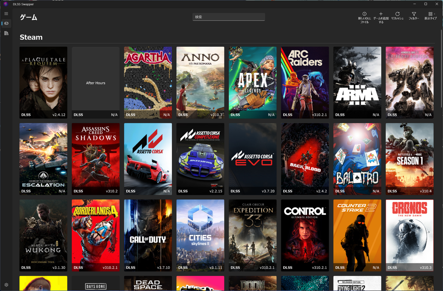Select the Dead Space cover in bottom row
Image resolution: width=443 pixels, height=291 pixels.
[x=148, y=284]
